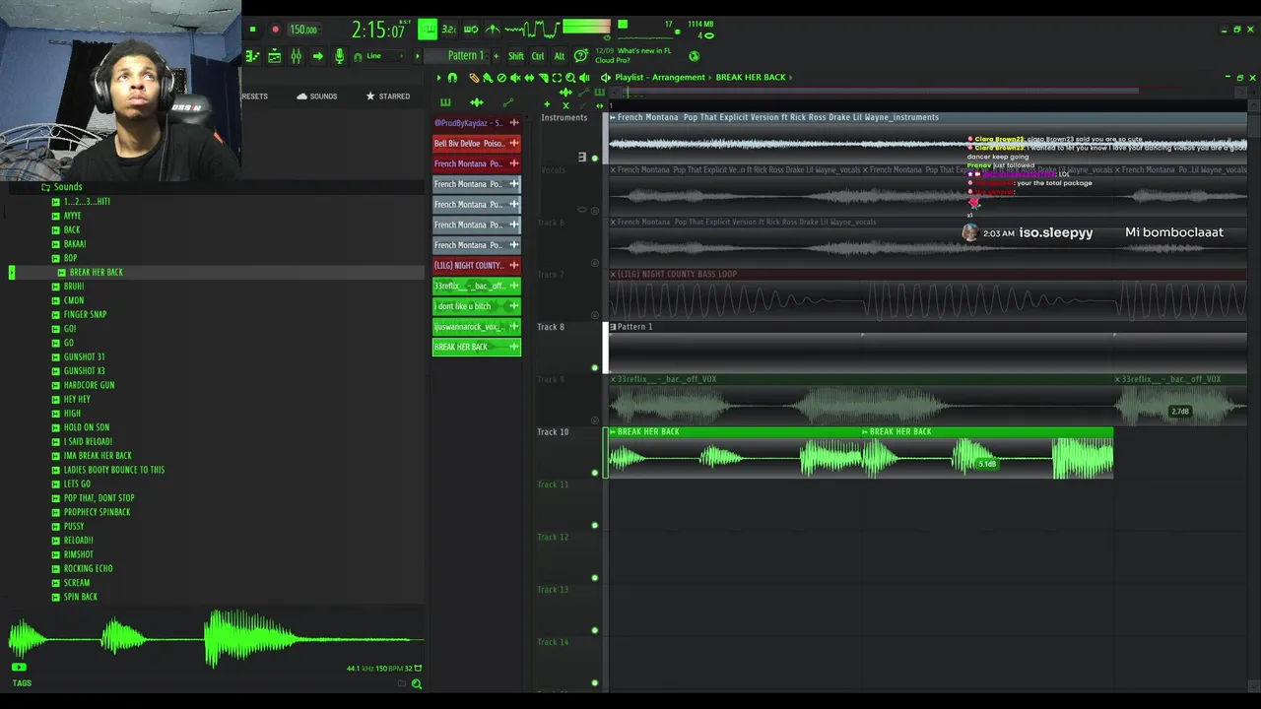Image resolution: width=1261 pixels, height=709 pixels.
Task: Switch to the SOUNDS browser tab
Action: click(316, 97)
